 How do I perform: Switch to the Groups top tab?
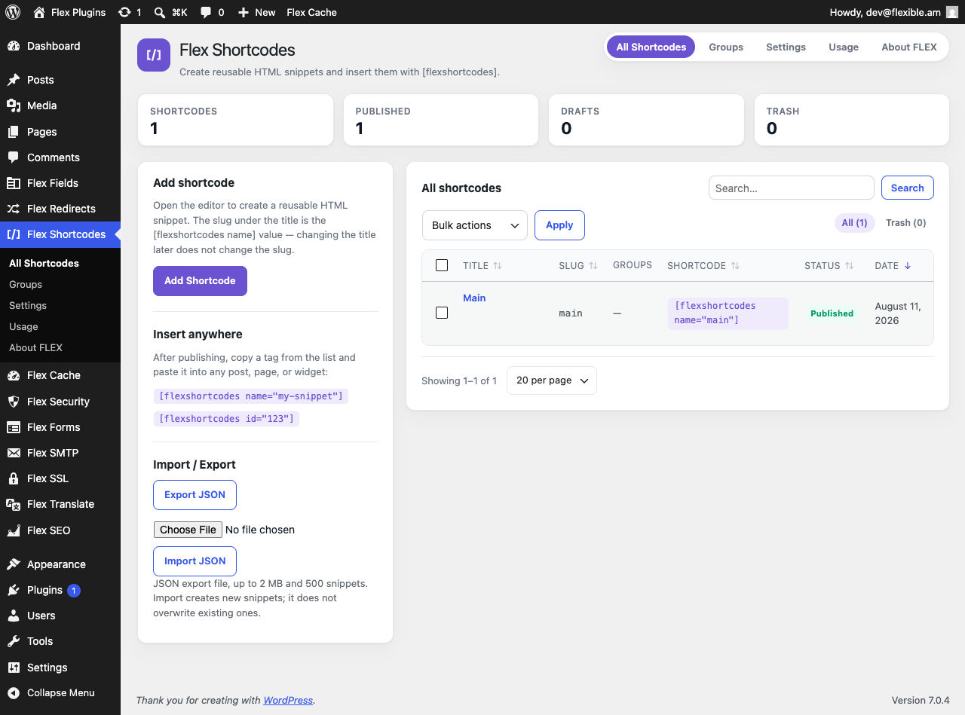click(726, 47)
